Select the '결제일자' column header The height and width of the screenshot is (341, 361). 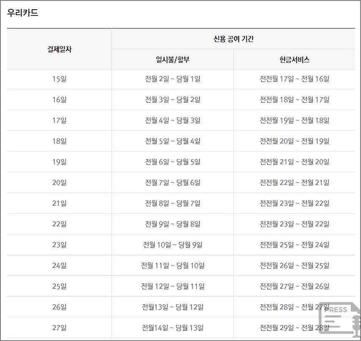tap(60, 49)
